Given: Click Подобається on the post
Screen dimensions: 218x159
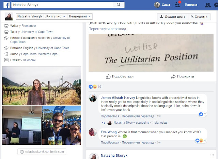Looking at the screenshot, I should pos(120,76).
